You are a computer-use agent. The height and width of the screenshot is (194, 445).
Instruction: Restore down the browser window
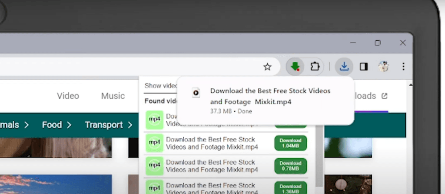378,43
